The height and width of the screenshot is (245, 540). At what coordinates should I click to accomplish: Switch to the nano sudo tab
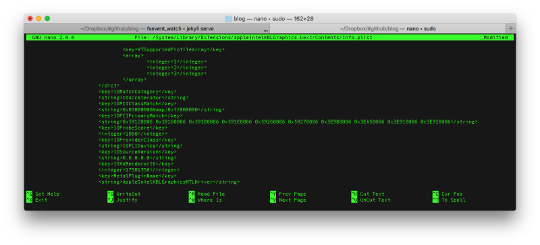click(x=387, y=28)
